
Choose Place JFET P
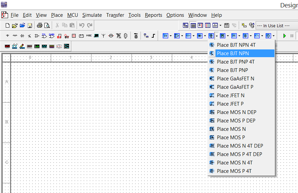tap(241, 104)
